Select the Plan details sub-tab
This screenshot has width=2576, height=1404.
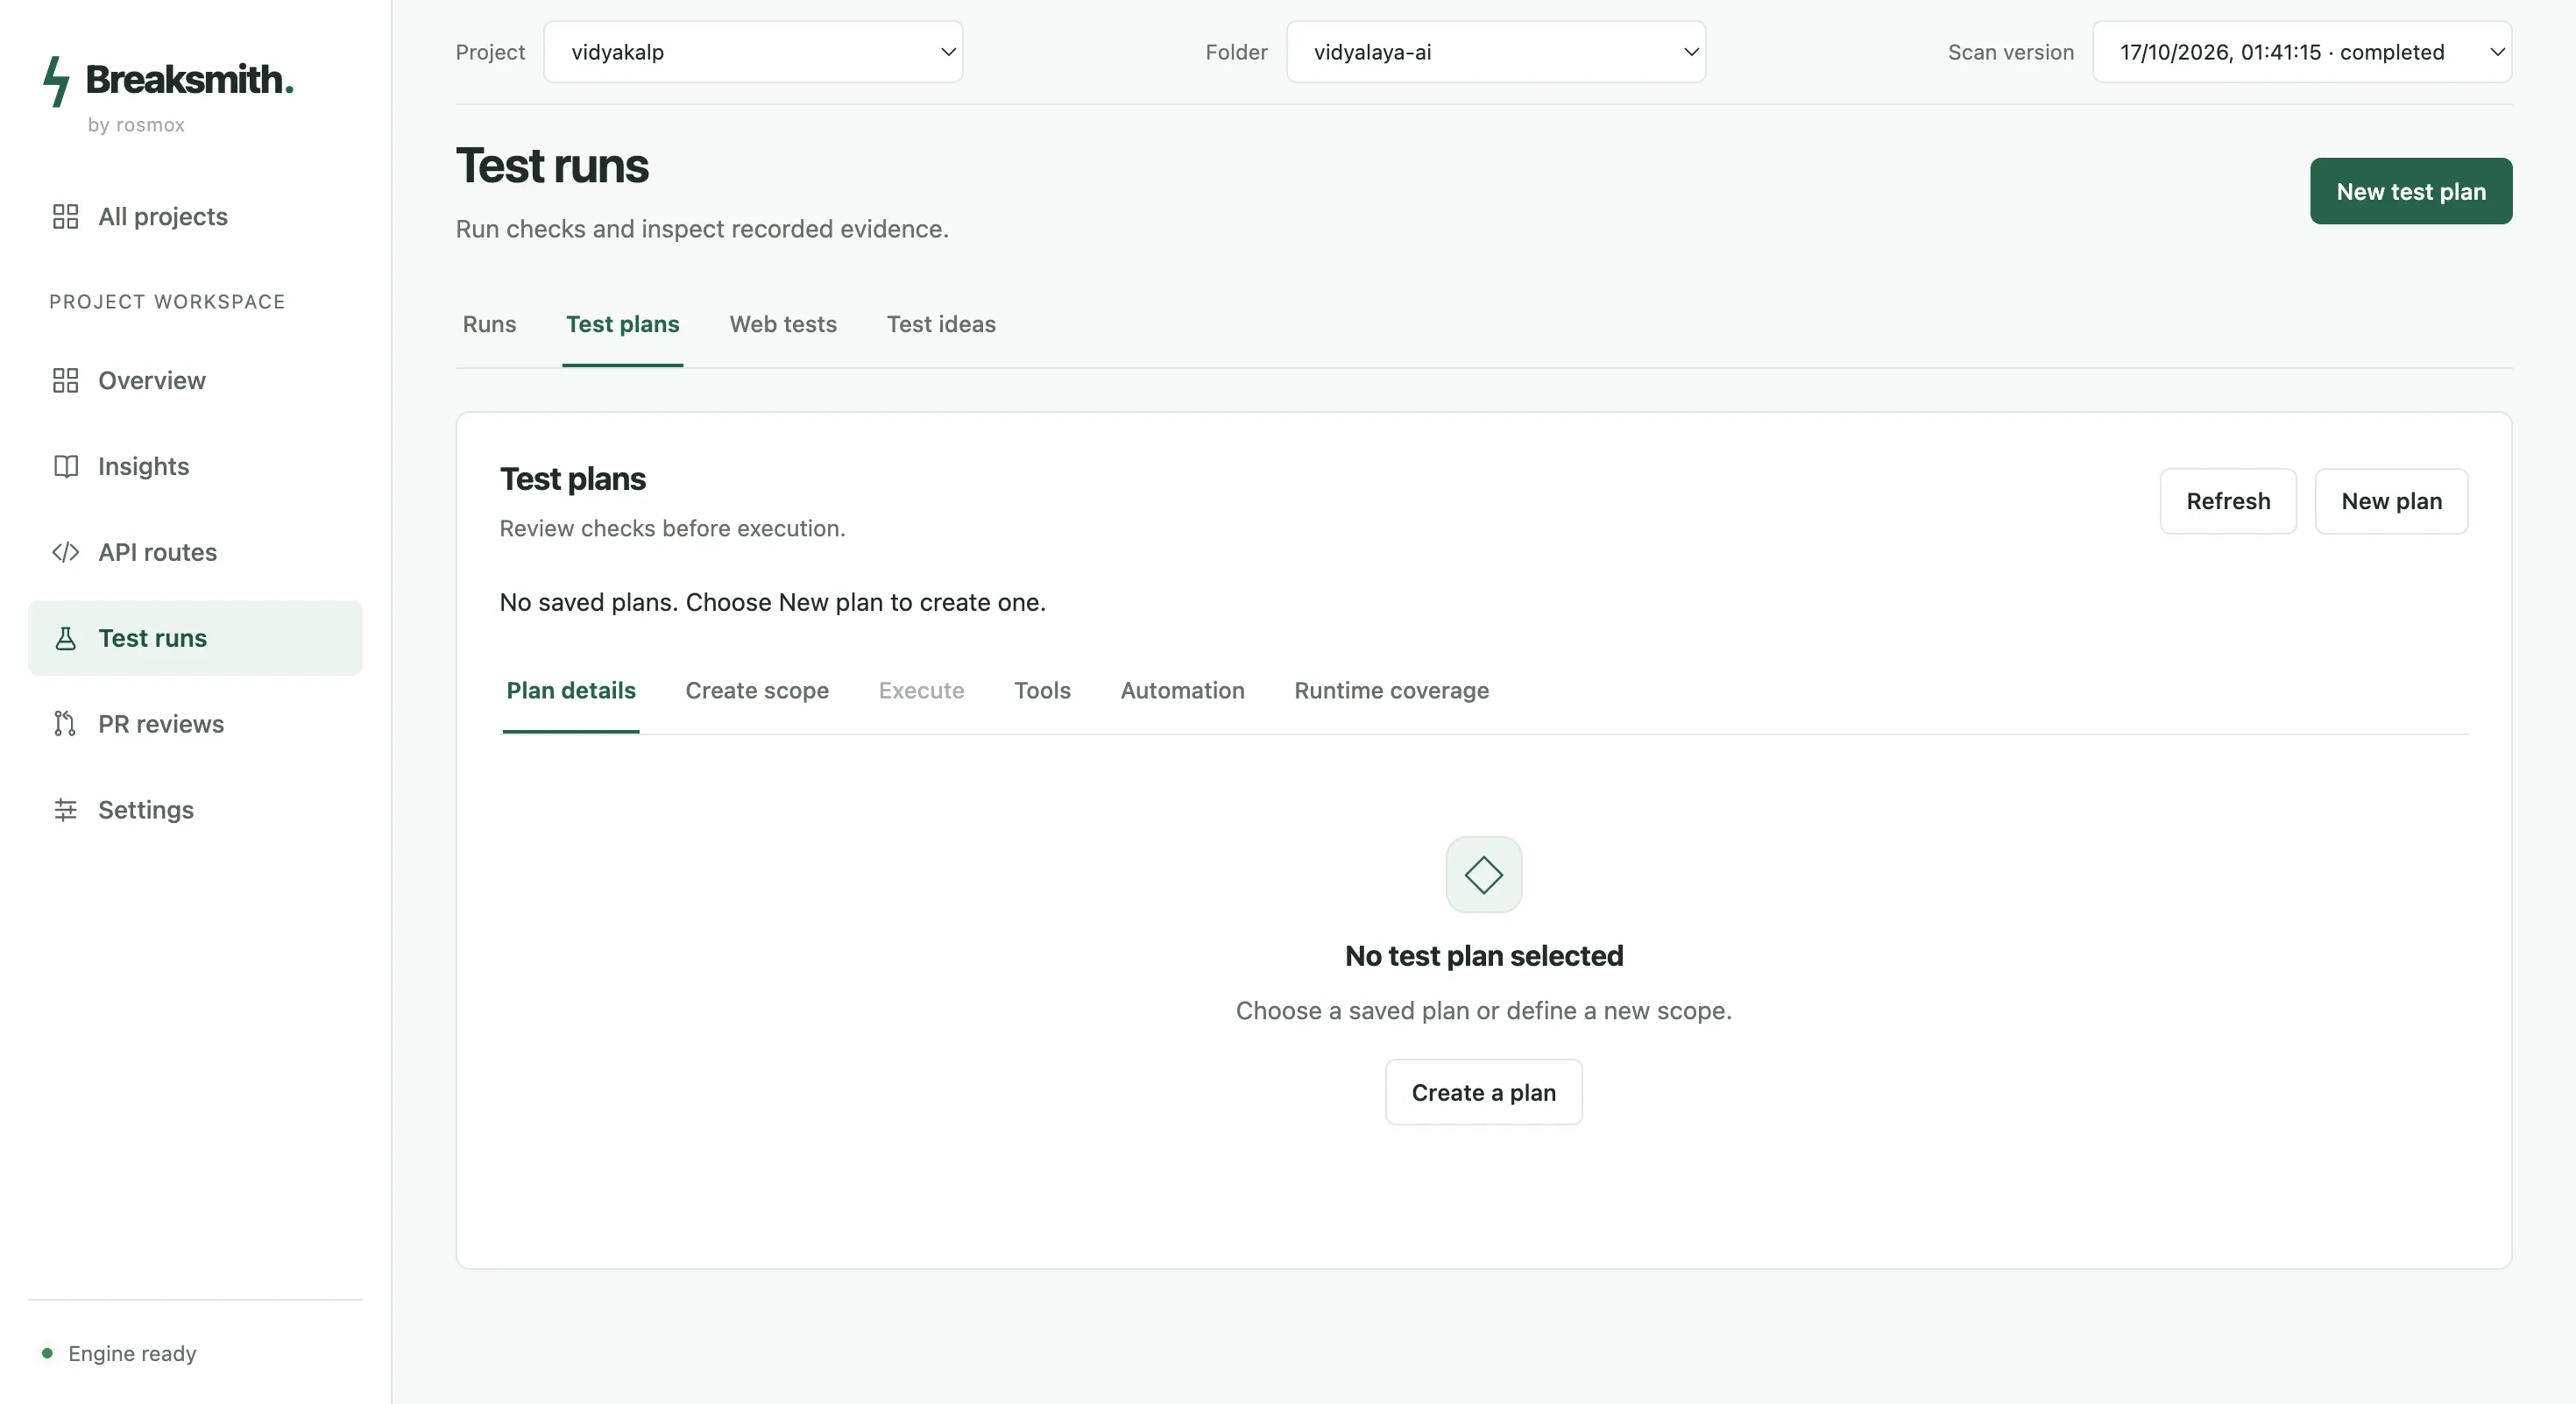pyautogui.click(x=571, y=691)
